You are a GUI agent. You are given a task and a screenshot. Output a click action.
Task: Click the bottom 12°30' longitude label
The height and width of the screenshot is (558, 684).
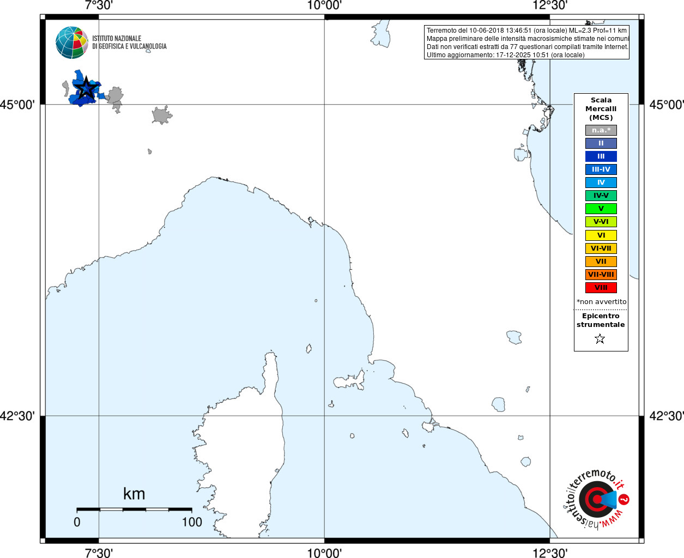pos(550,553)
